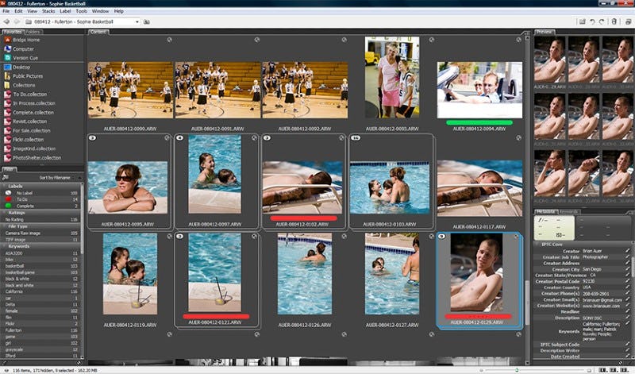
Task: Switch to the Keywords tab
Action: tap(569, 211)
